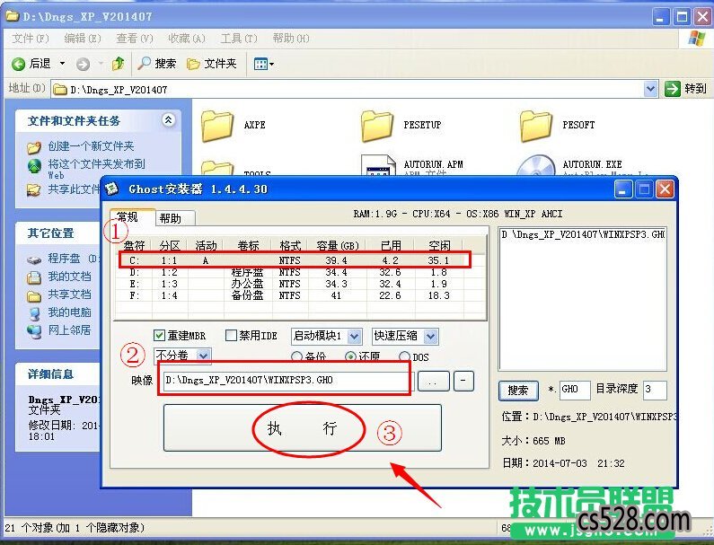Switch to the 帮助 tab in Ghost installer
This screenshot has height=545, width=714.
tap(175, 218)
